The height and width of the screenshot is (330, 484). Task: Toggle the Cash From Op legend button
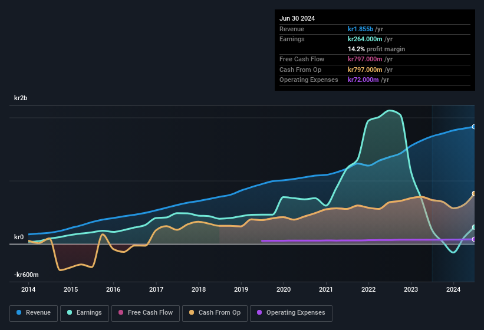(215, 313)
